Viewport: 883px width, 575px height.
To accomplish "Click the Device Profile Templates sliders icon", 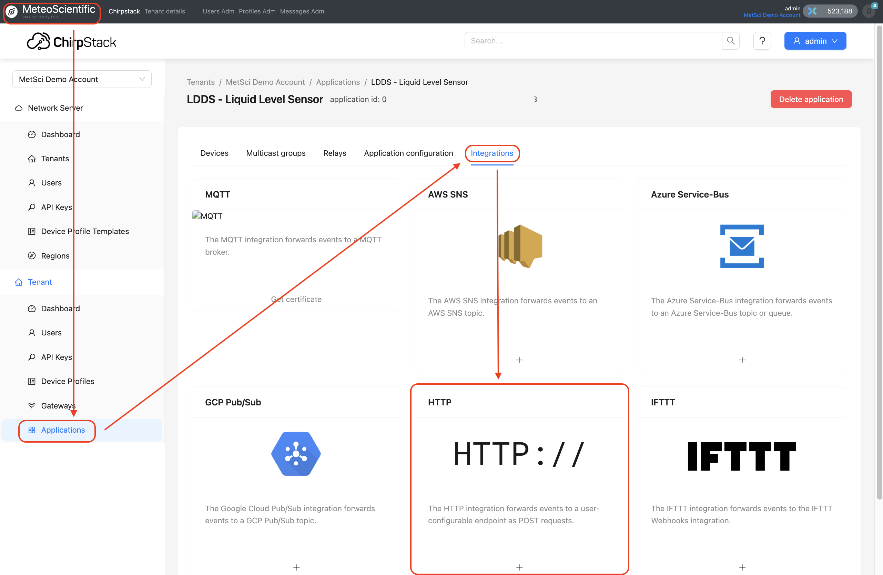I will (x=32, y=232).
